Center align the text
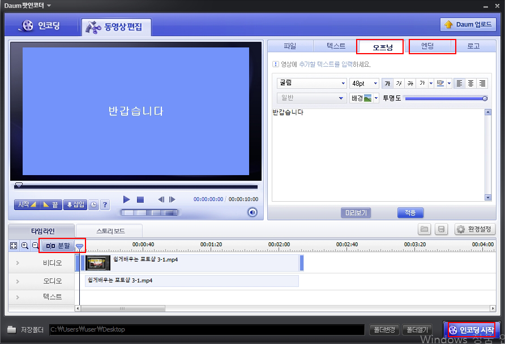The height and width of the screenshot is (344, 505). [x=470, y=83]
